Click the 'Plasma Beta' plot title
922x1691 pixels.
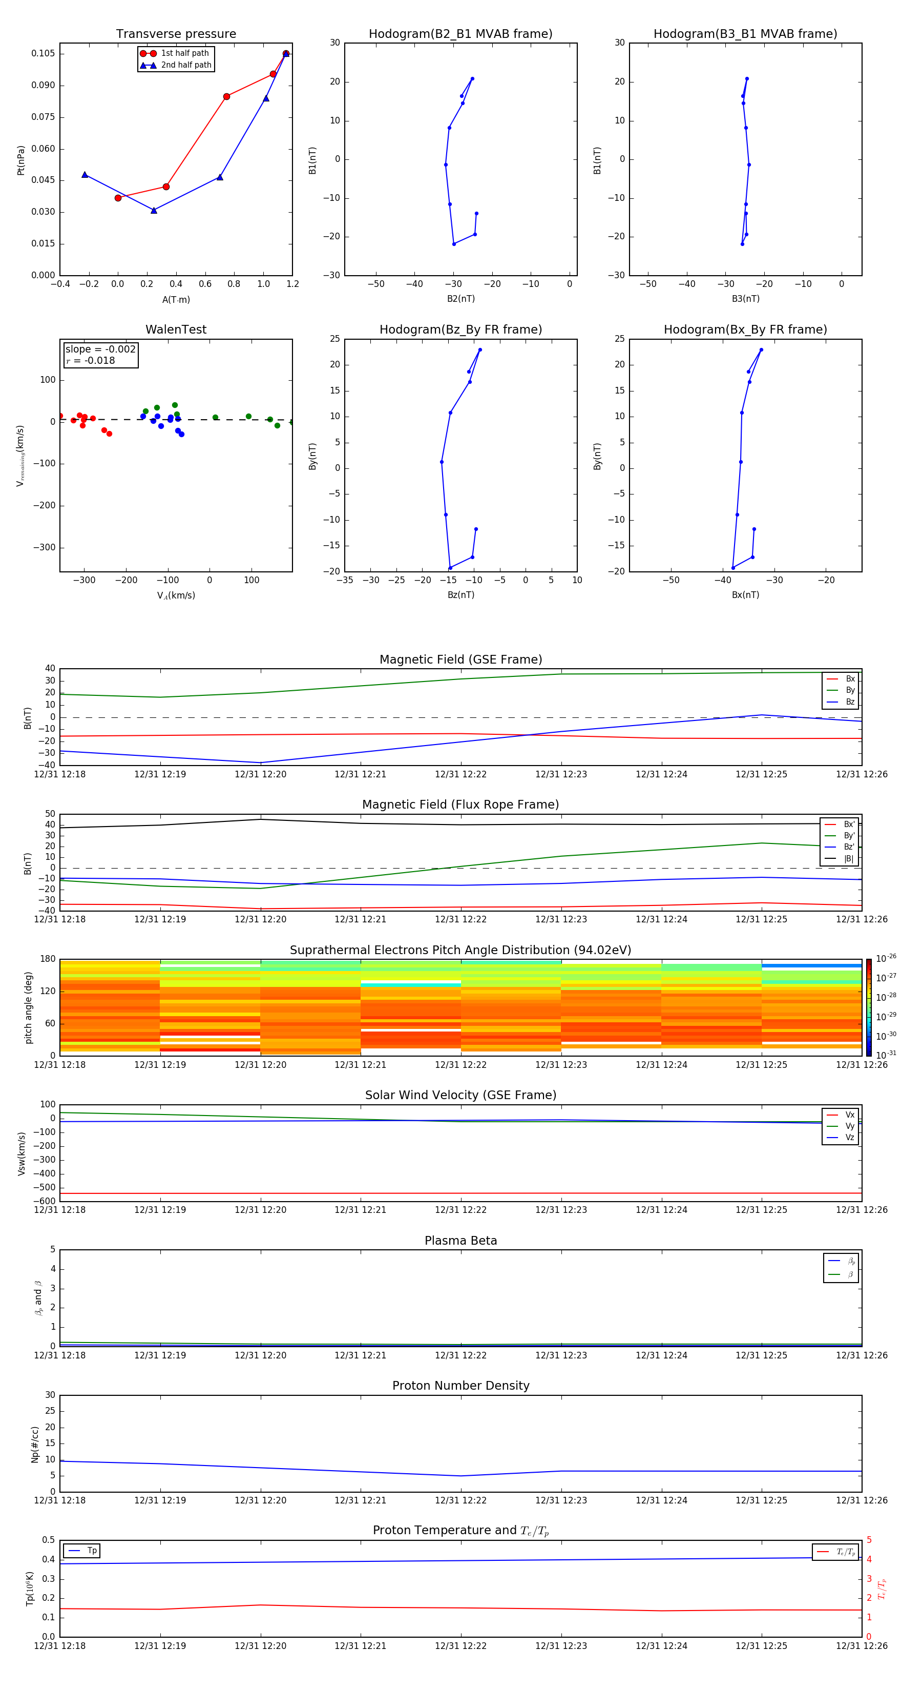pos(460,1241)
